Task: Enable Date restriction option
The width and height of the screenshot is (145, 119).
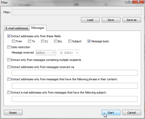Action: tap(9, 47)
